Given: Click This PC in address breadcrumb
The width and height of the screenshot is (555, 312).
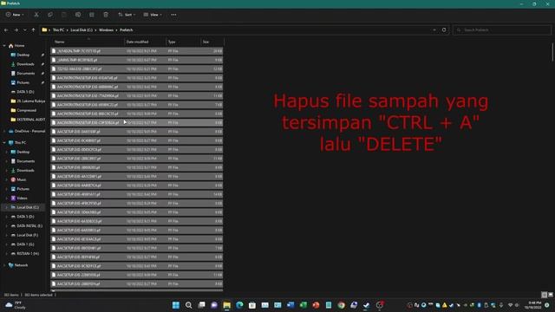Looking at the screenshot, I should pyautogui.click(x=58, y=30).
